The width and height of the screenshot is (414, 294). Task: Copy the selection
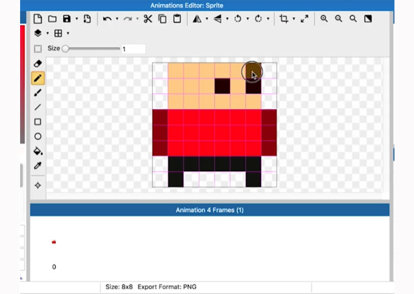pos(162,19)
